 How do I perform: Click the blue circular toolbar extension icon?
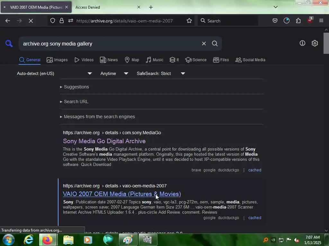(286, 20)
